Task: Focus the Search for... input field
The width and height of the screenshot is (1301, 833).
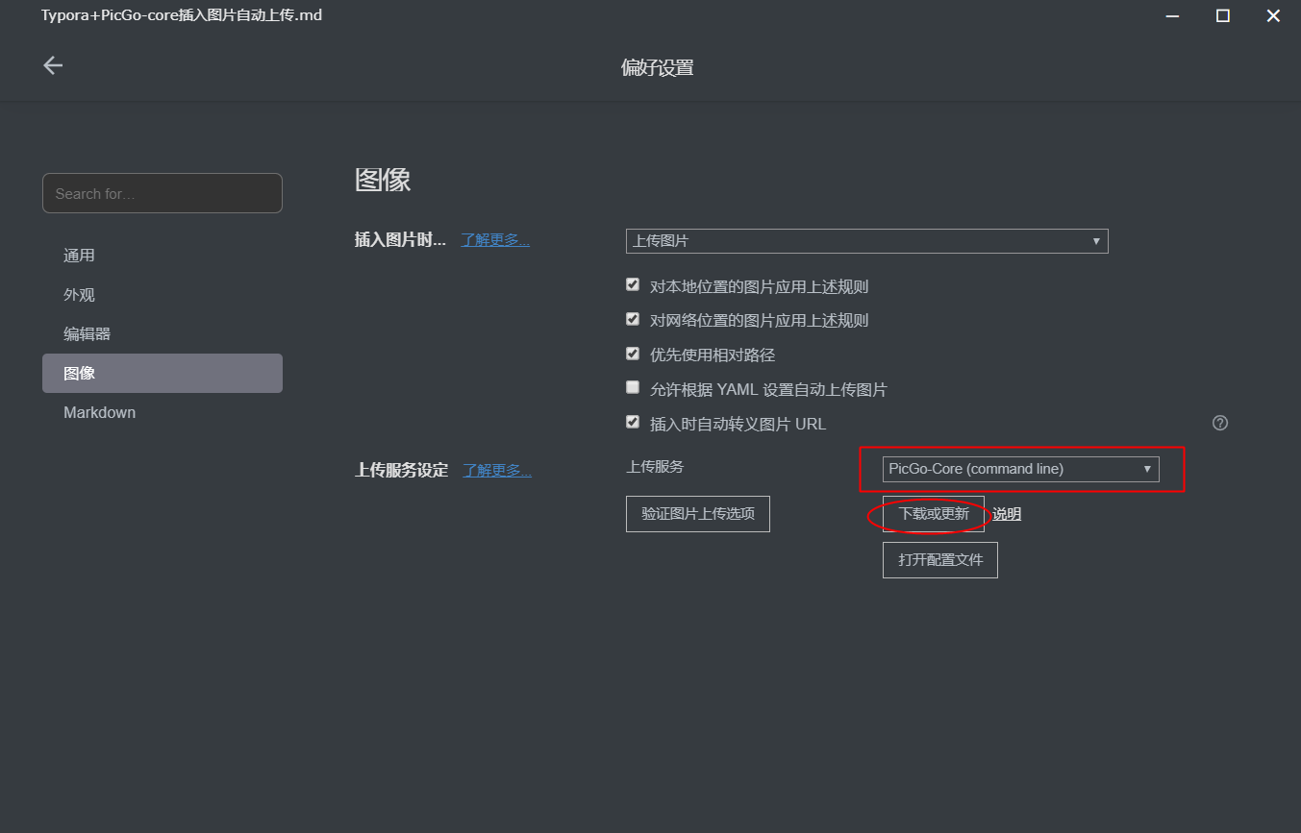Action: [x=163, y=193]
